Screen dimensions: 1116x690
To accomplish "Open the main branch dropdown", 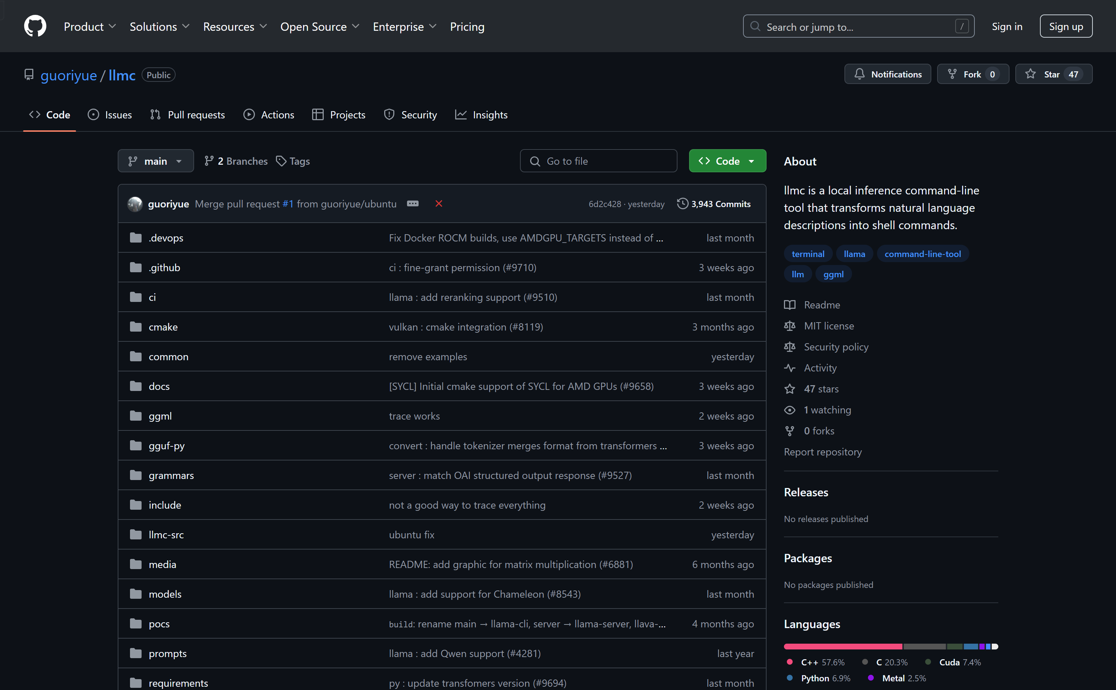I will pyautogui.click(x=156, y=161).
